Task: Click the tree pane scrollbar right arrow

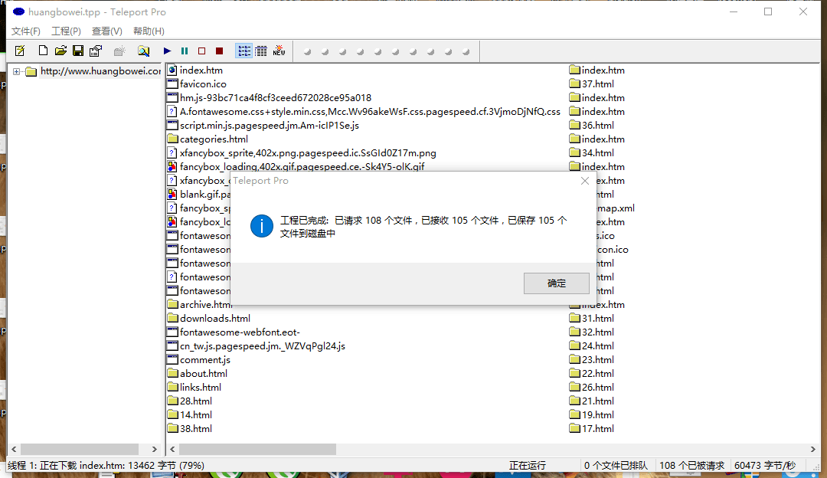Action: pyautogui.click(x=154, y=449)
